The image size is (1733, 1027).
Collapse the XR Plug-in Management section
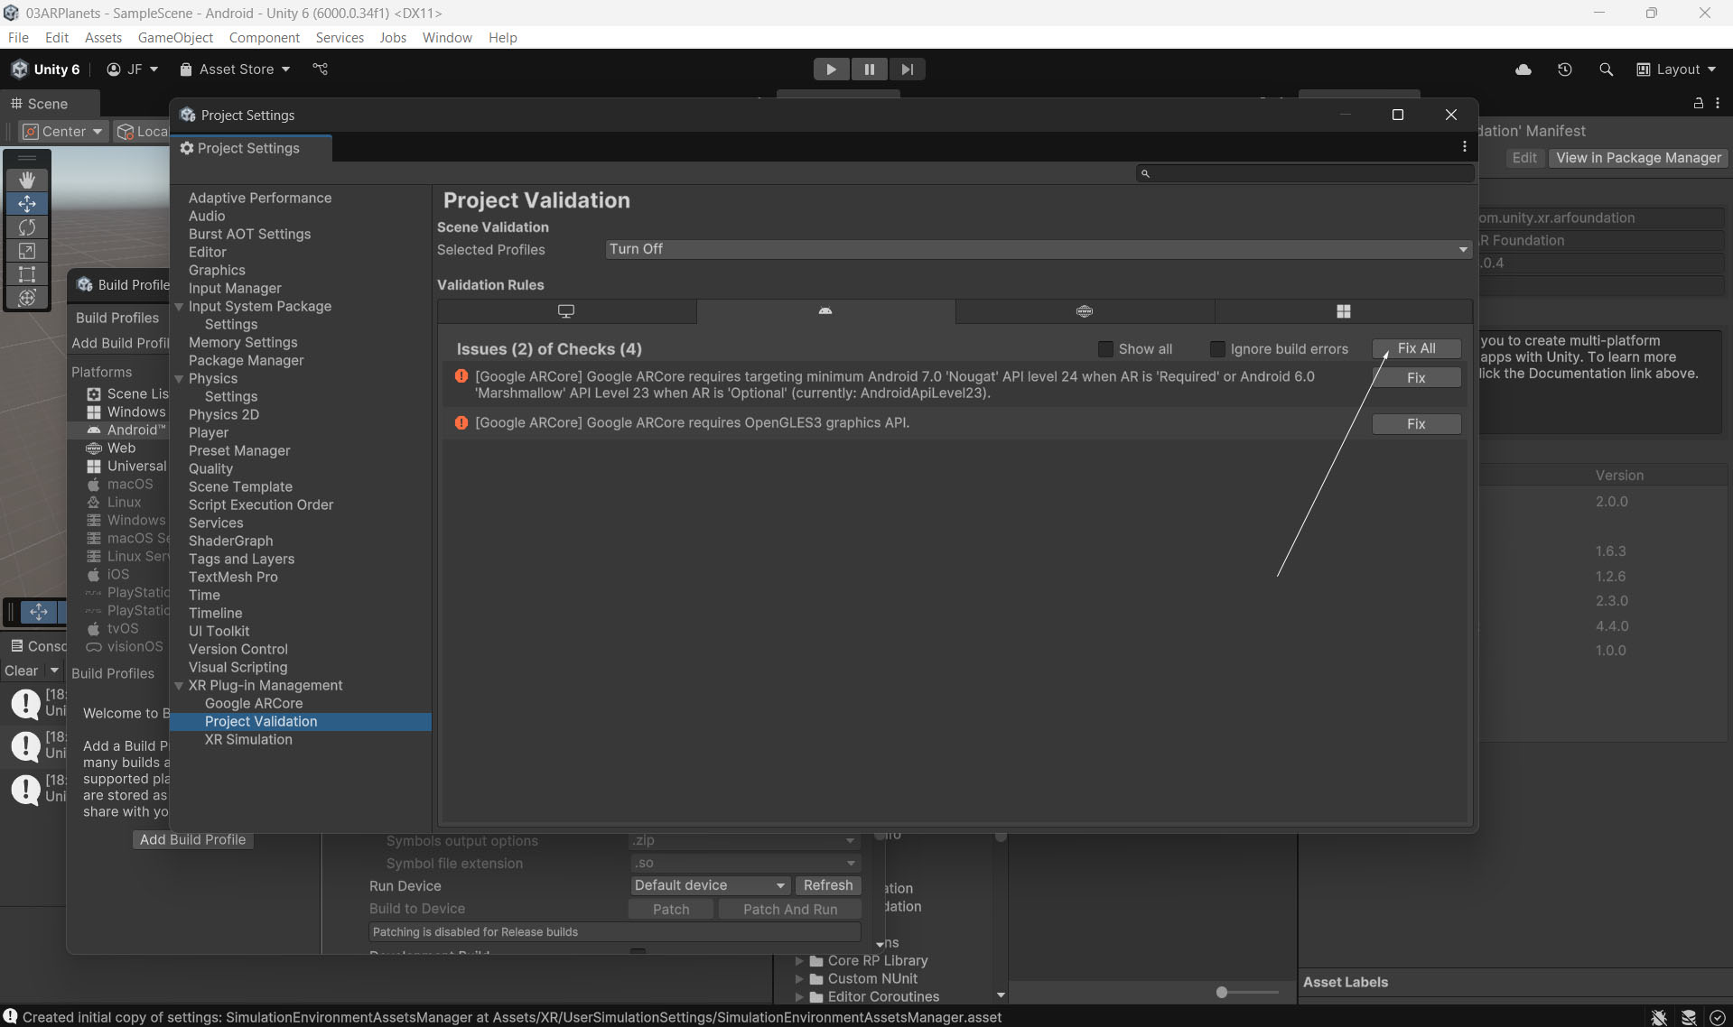point(179,686)
